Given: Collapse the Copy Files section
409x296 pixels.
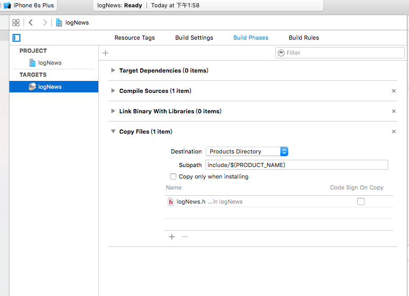Looking at the screenshot, I should point(113,131).
